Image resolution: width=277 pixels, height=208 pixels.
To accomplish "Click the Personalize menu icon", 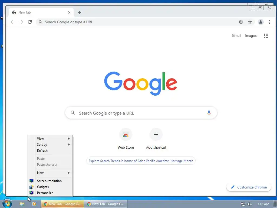I will pyautogui.click(x=31, y=193).
